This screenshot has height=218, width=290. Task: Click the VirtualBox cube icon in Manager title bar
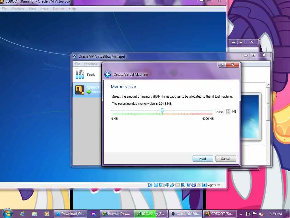pos(74,56)
